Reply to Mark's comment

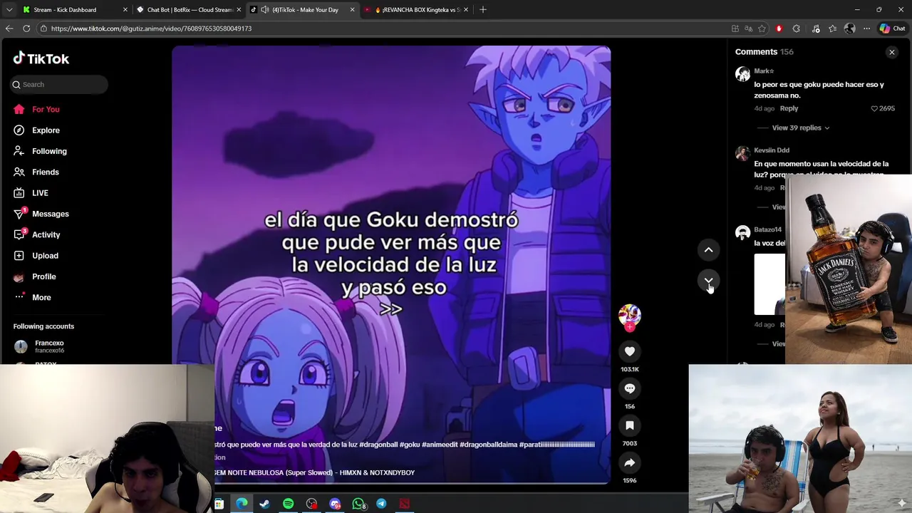pyautogui.click(x=789, y=108)
